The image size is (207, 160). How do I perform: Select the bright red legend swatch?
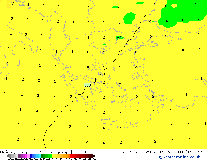tap(71, 156)
